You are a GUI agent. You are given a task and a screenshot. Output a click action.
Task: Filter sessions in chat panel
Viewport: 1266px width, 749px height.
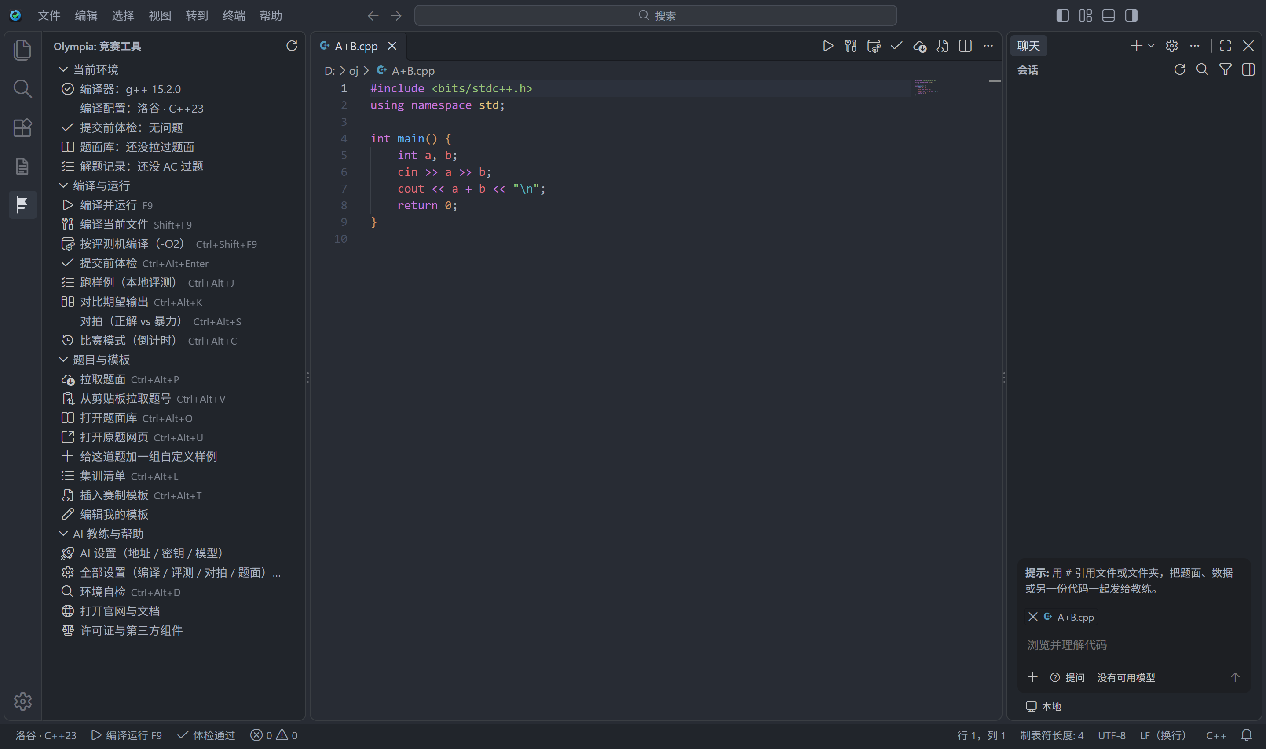point(1225,69)
